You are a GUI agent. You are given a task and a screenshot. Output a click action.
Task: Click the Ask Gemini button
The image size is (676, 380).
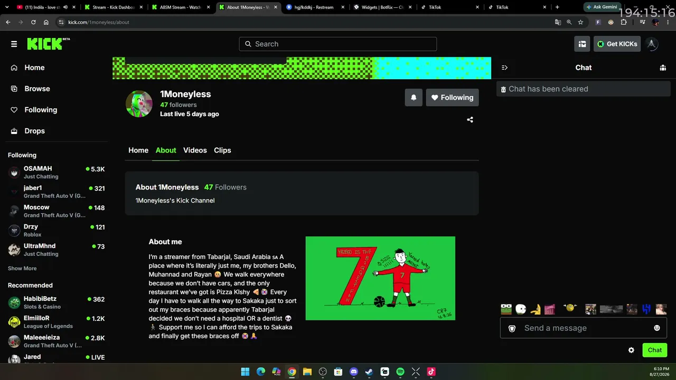[x=602, y=7]
